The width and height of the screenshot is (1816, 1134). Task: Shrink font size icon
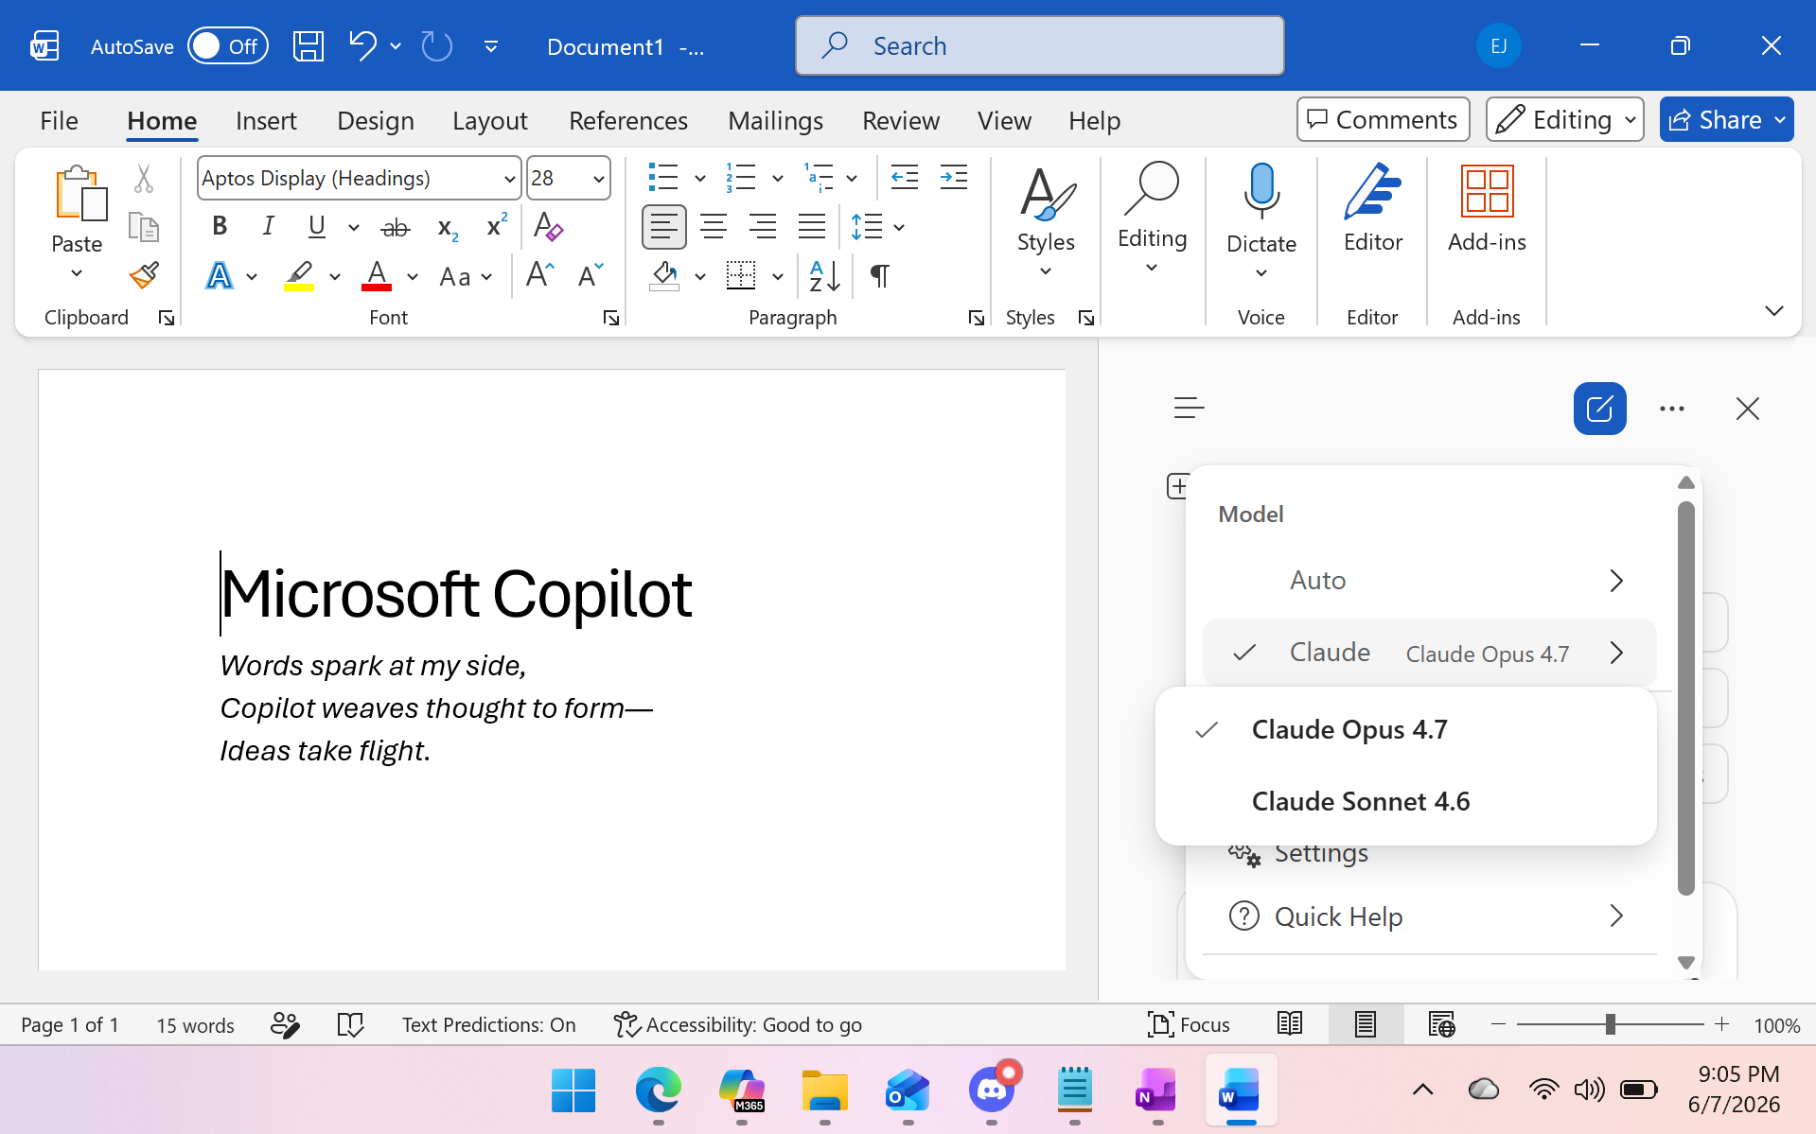(591, 275)
